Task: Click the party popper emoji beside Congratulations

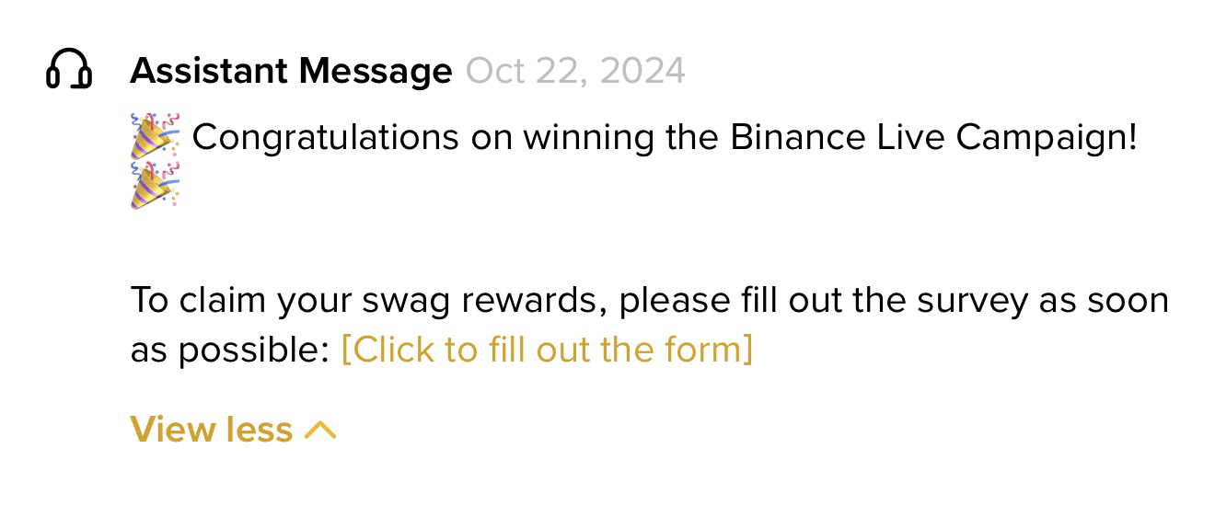Action: 156,137
